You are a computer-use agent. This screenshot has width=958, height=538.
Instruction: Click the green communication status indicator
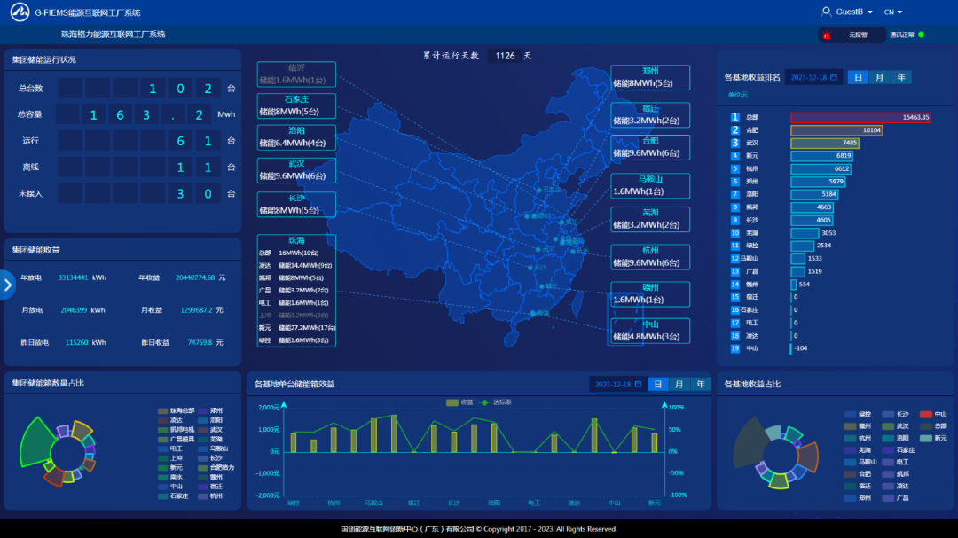921,35
